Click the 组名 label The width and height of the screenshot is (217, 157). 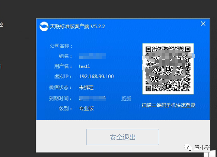[66, 56]
